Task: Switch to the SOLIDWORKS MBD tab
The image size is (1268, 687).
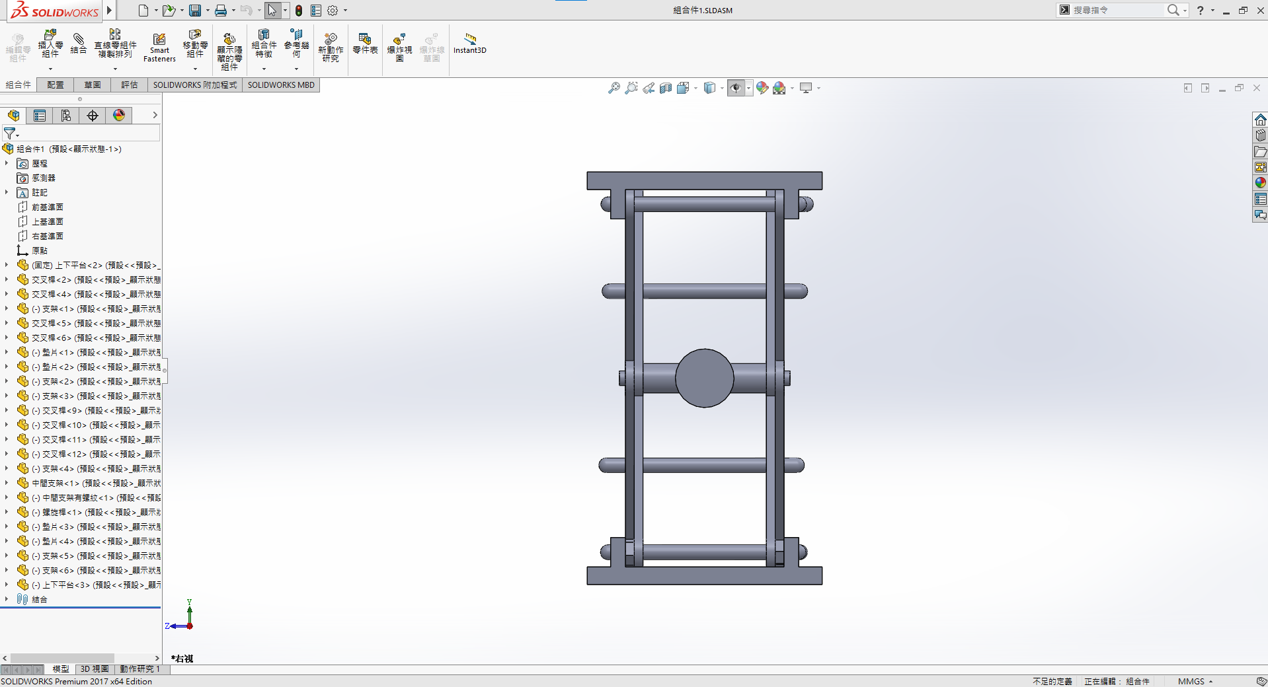Action: tap(281, 85)
